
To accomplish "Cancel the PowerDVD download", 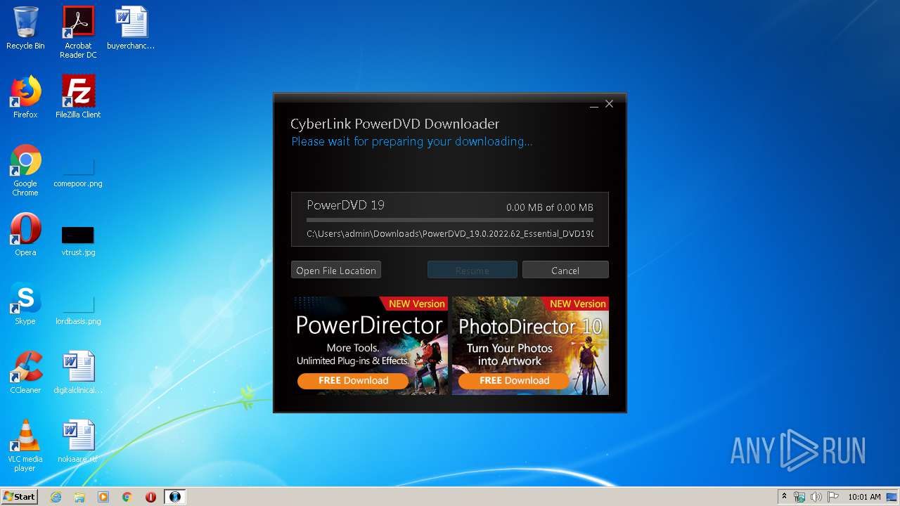I will coord(565,271).
